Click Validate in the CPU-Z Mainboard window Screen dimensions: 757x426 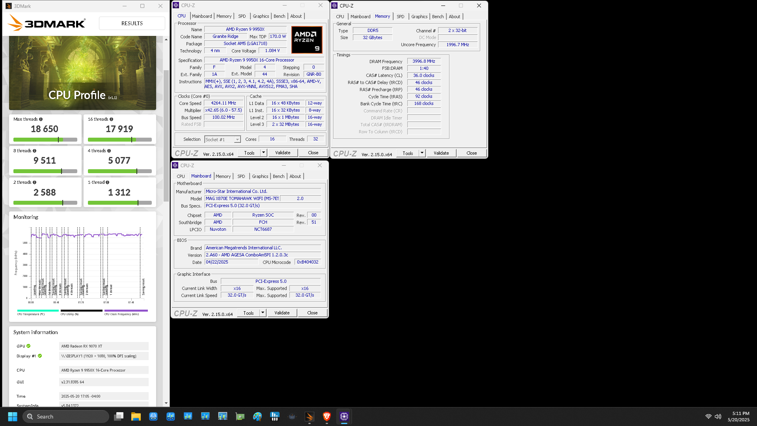click(282, 313)
